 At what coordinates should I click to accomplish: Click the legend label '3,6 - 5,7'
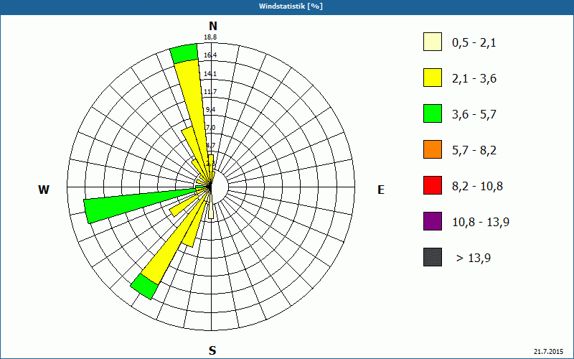coord(474,115)
